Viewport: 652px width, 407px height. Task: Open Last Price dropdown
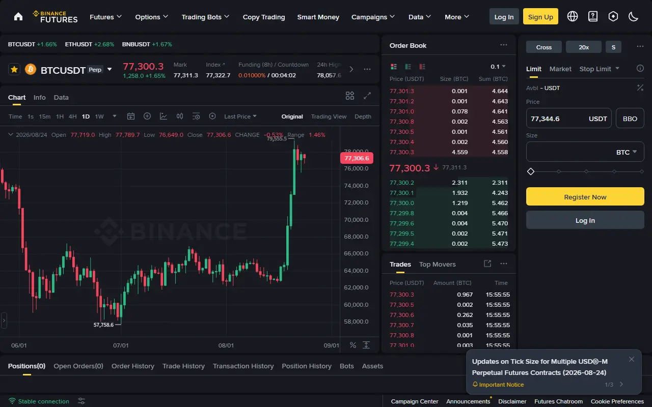[x=240, y=117]
